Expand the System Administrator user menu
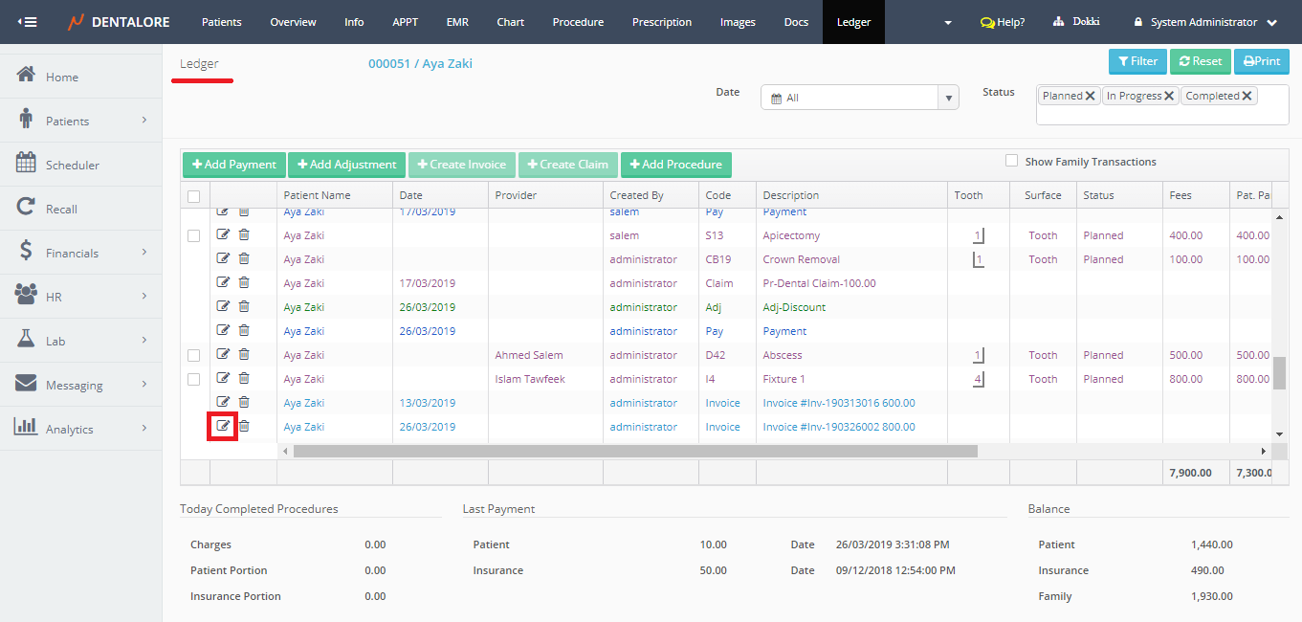 click(1204, 22)
